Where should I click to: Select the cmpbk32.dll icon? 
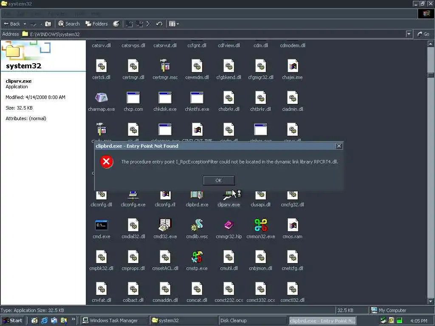(x=101, y=257)
